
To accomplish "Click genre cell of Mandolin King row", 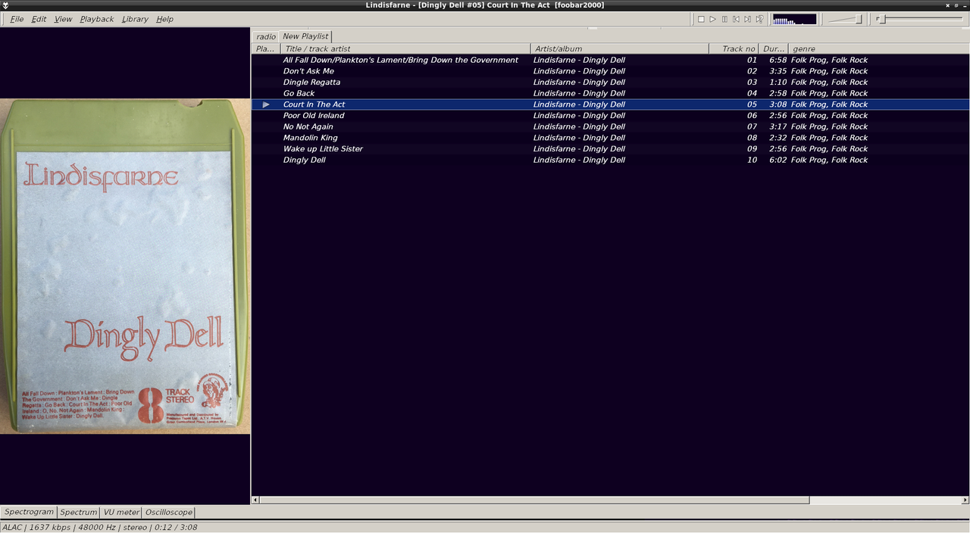I will (x=829, y=138).
